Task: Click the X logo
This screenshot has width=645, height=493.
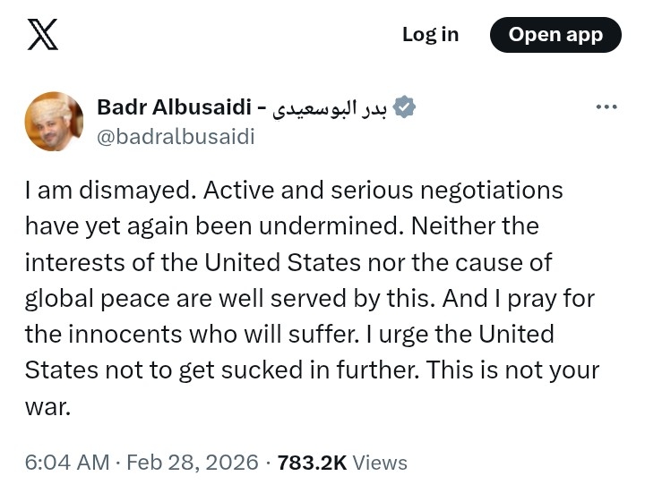Action: click(x=42, y=35)
